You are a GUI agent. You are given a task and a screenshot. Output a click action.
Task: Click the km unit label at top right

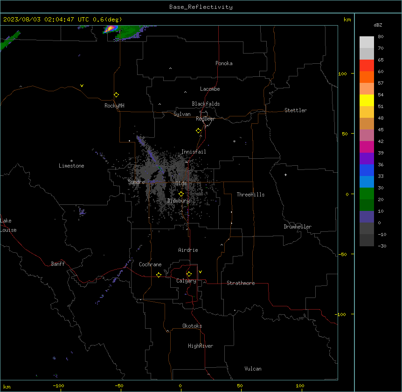(347, 20)
